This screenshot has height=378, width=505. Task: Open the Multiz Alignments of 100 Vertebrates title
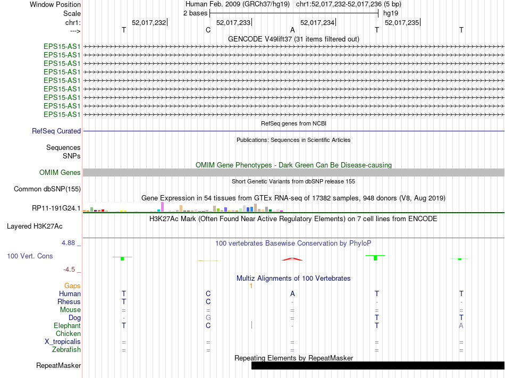point(293,278)
